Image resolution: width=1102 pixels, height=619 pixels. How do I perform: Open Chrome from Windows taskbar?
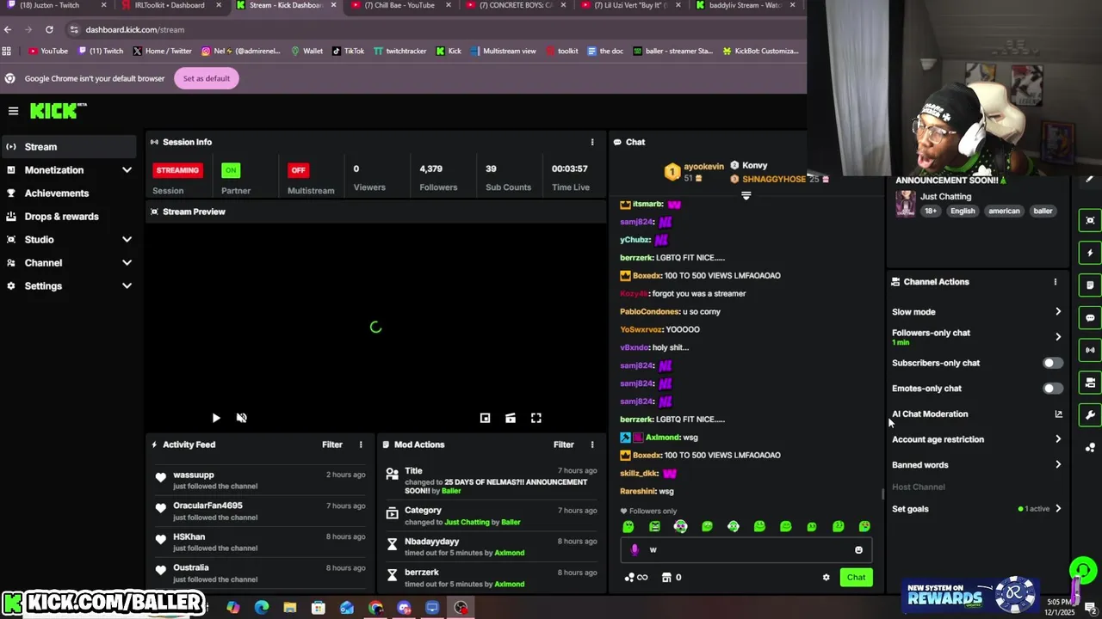[375, 608]
